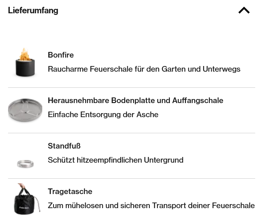Click the word Auffangschale in second item
Viewport: 256px width, 219px height.
[x=198, y=100]
